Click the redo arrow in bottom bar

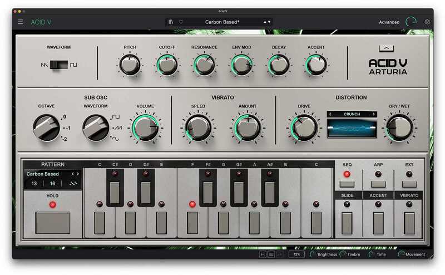pyautogui.click(x=280, y=254)
